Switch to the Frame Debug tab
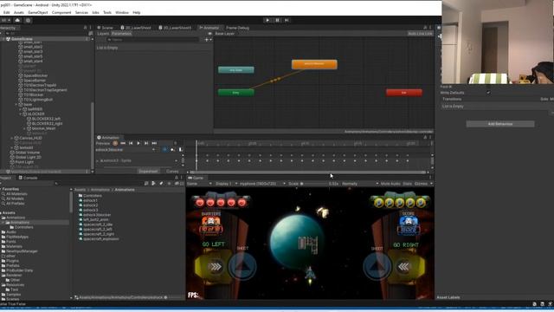The height and width of the screenshot is (312, 554). 237,28
